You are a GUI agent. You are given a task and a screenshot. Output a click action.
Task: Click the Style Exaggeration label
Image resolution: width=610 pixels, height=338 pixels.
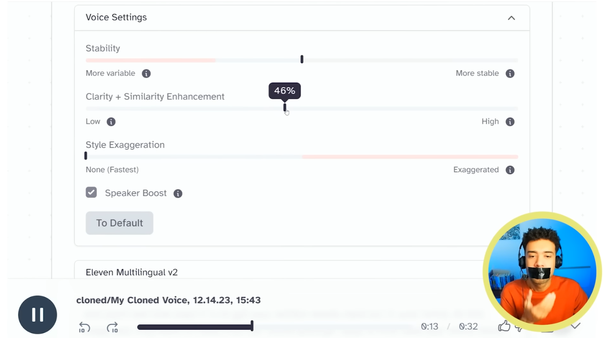coord(125,145)
